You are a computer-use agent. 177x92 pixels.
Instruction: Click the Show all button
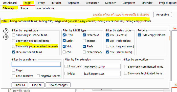[x=20, y=85]
